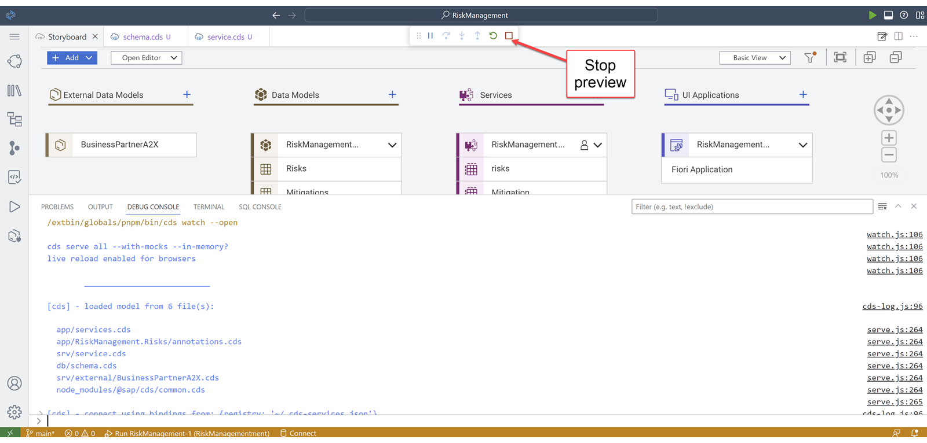927x443 pixels.
Task: Select the Risks entity in Data Models
Action: [x=326, y=169]
